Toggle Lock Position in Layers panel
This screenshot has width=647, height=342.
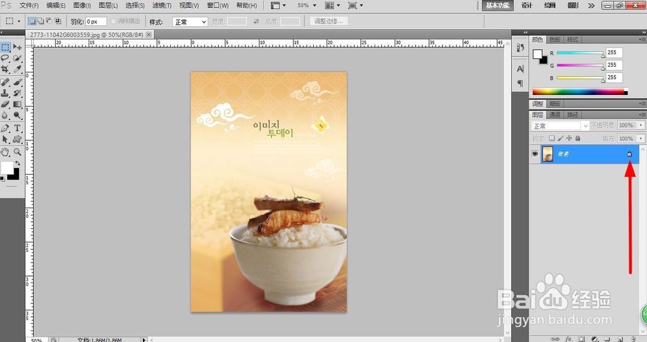coord(569,138)
